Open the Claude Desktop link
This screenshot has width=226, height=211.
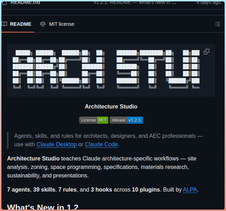click(57, 144)
